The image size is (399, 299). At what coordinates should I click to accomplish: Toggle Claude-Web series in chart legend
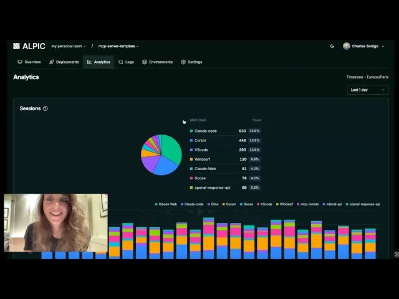[x=166, y=204]
